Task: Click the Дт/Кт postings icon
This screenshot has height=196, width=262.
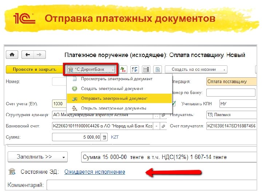Action: (123, 69)
